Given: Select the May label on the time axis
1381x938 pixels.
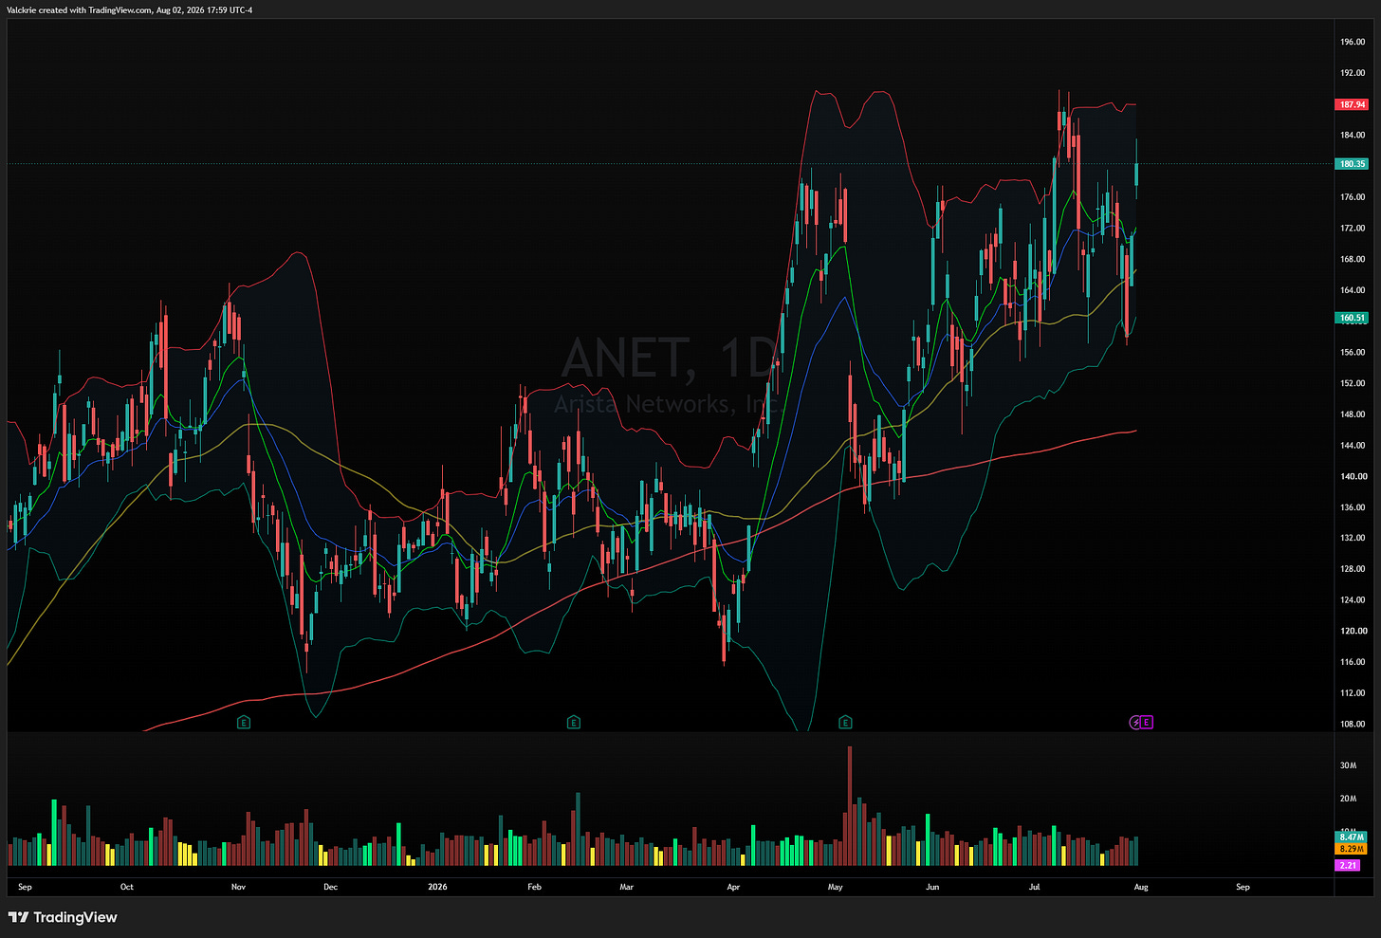Looking at the screenshot, I should [x=835, y=887].
